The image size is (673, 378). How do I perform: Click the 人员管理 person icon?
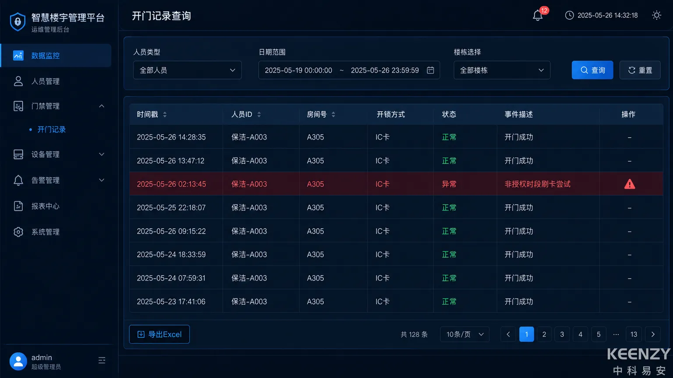tap(18, 81)
